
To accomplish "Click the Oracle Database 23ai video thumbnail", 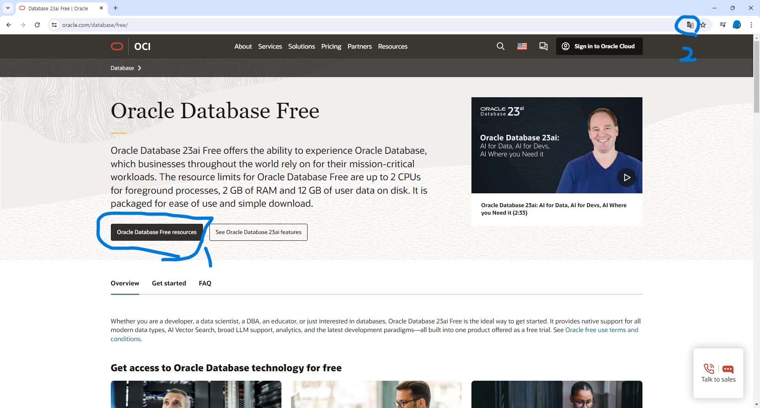I will 557,145.
